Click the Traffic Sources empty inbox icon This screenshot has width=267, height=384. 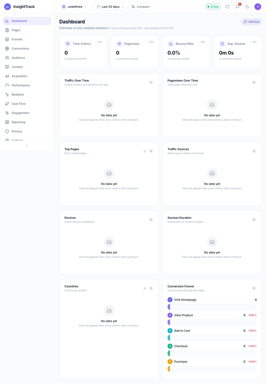pyautogui.click(x=212, y=173)
